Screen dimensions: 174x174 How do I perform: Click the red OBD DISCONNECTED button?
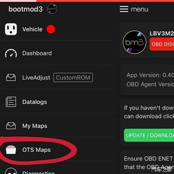(162, 44)
